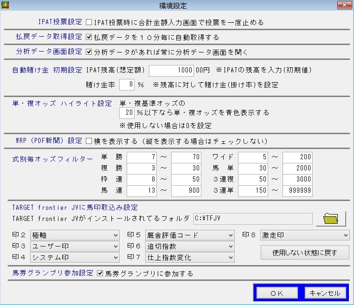The image size is (354, 305).
Task: Click the OK button
Action: tap(277, 293)
